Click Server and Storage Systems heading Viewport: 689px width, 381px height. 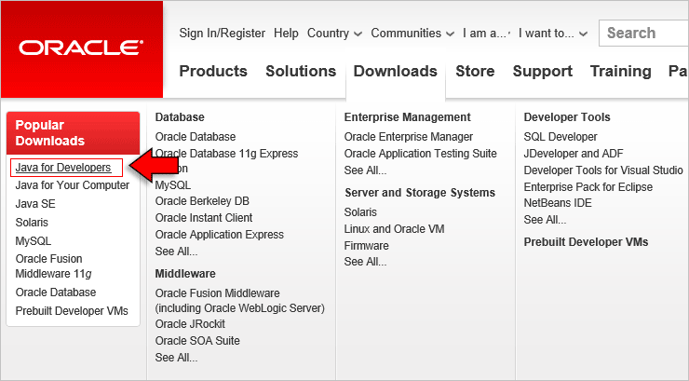click(420, 193)
